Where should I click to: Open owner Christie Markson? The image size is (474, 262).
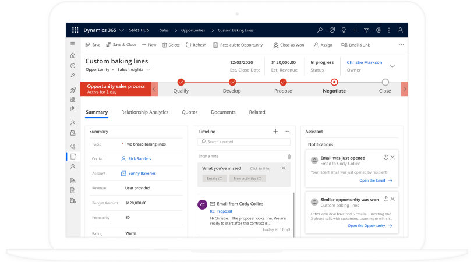[x=365, y=62]
